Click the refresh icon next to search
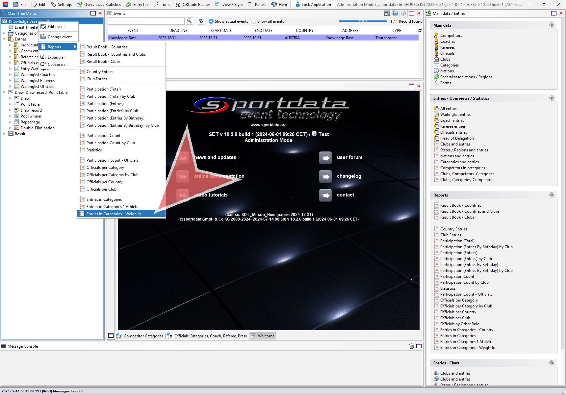Image resolution: width=566 pixels, height=395 pixels. tap(201, 21)
